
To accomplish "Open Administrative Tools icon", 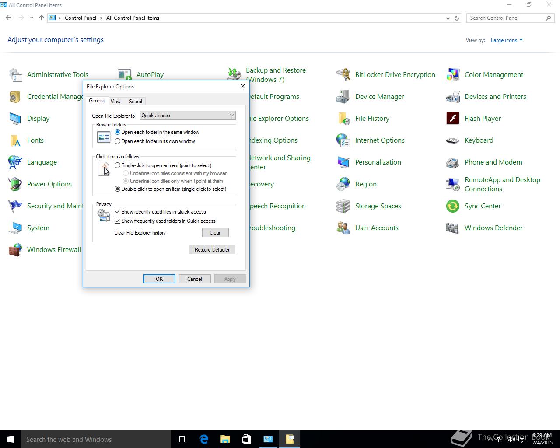I will 15,75.
